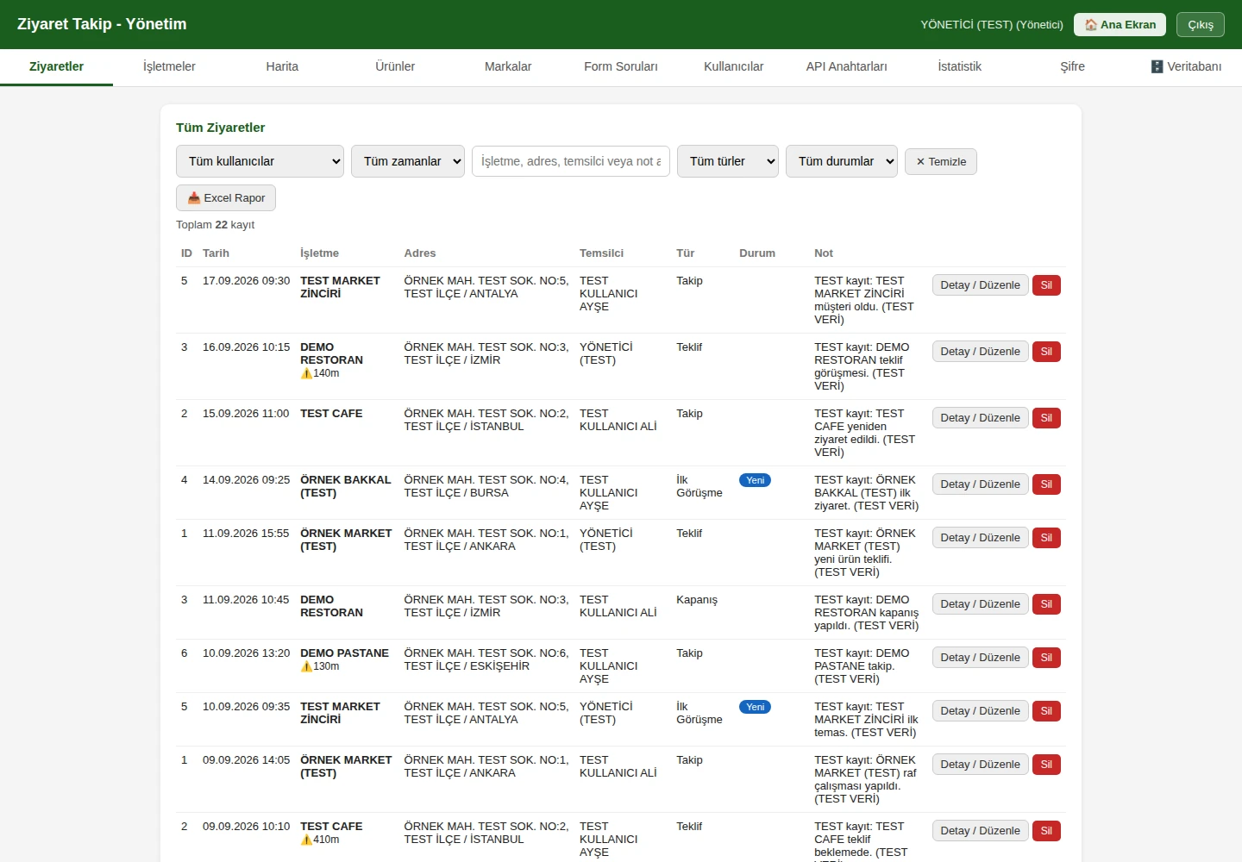Image resolution: width=1242 pixels, height=862 pixels.
Task: Expand the Tüm durumlar filter
Action: pos(842,161)
